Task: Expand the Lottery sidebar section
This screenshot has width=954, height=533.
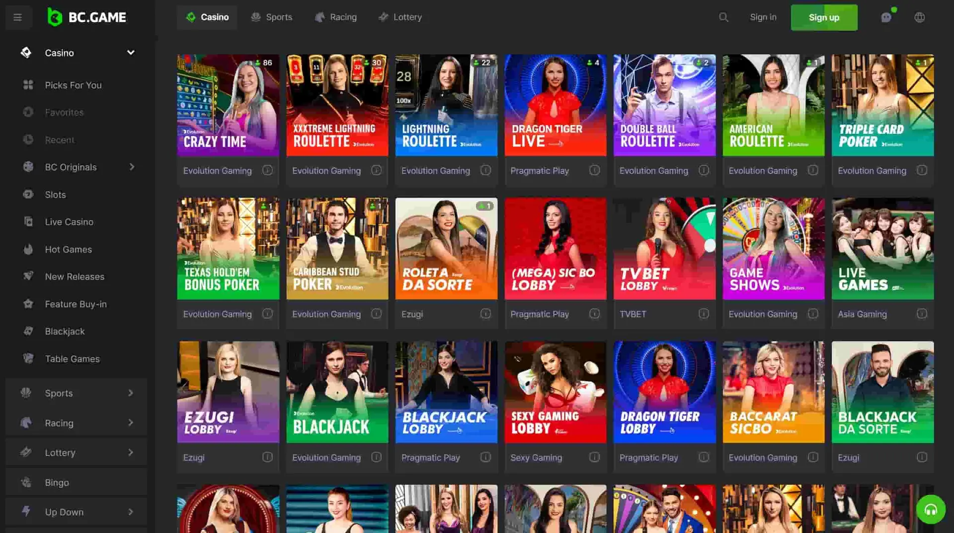Action: tap(131, 453)
